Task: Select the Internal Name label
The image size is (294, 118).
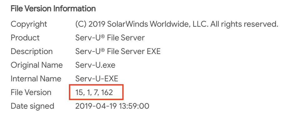Action: pyautogui.click(x=36, y=79)
